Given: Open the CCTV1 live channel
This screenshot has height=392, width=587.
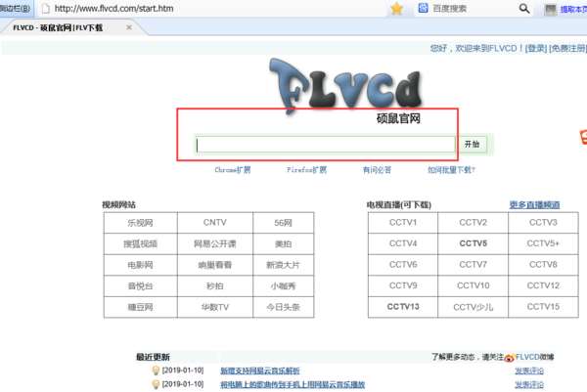Looking at the screenshot, I should pyautogui.click(x=403, y=223).
